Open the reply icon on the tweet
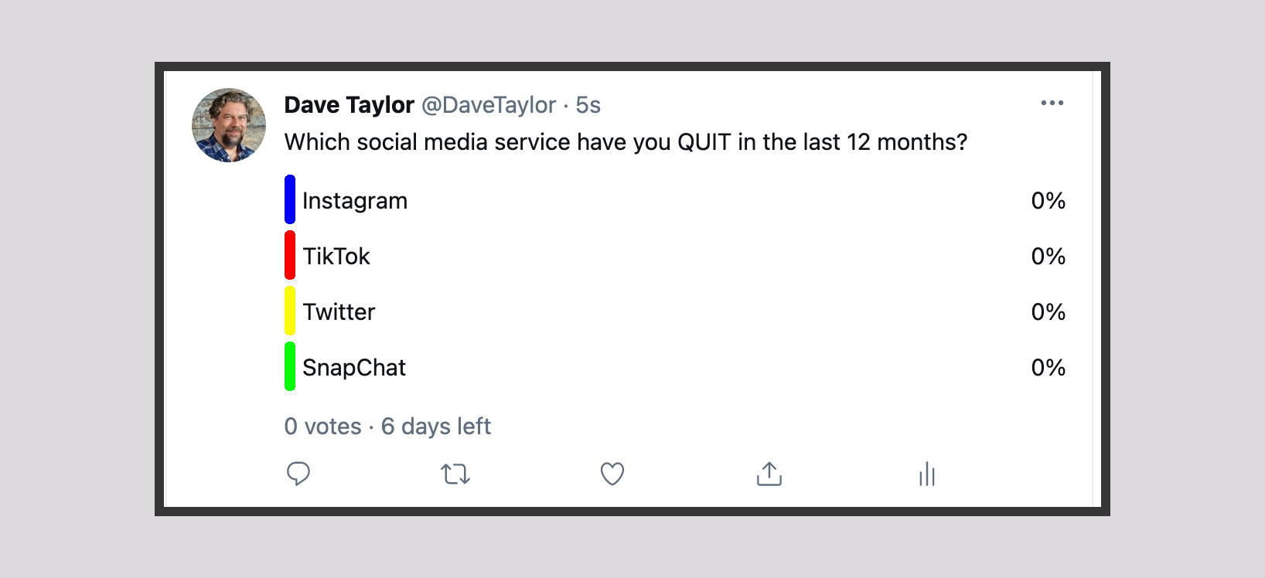The width and height of the screenshot is (1265, 578). pyautogui.click(x=298, y=474)
